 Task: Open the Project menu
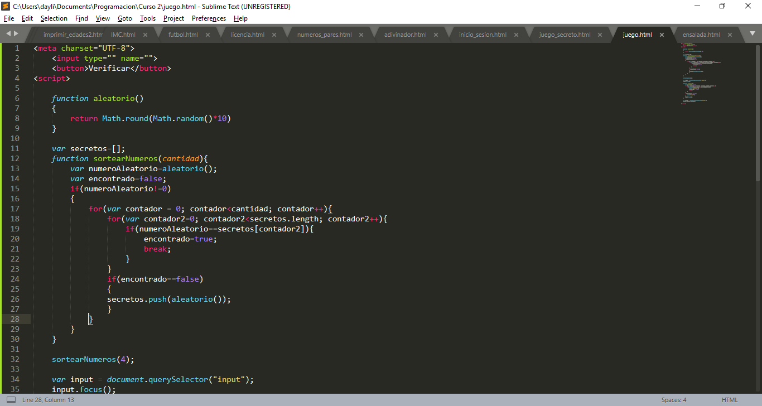point(173,18)
